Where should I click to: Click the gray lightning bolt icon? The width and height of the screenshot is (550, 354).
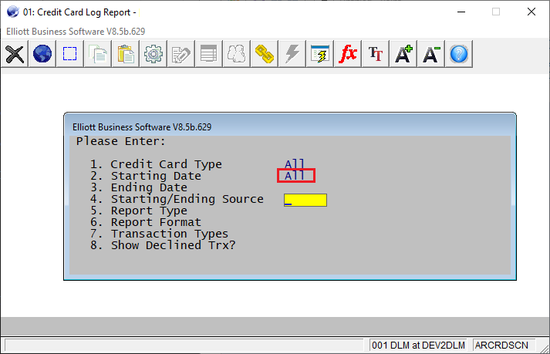292,54
